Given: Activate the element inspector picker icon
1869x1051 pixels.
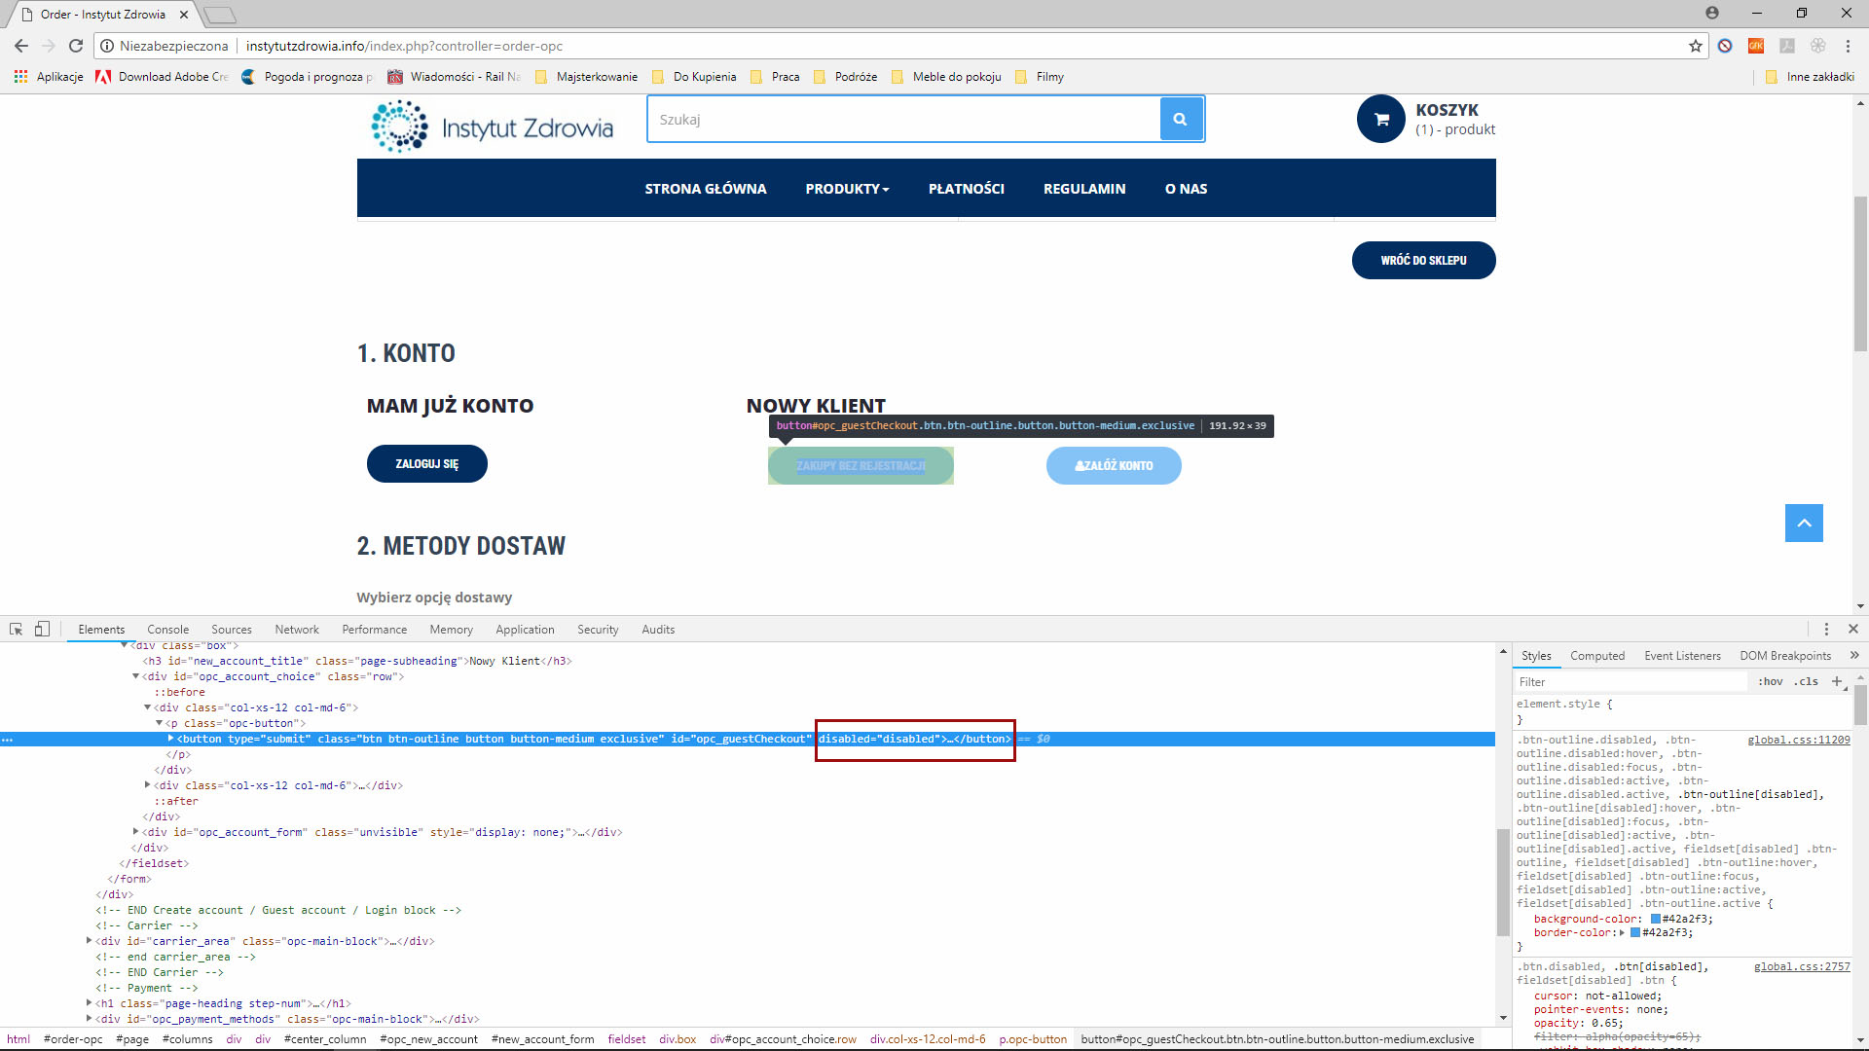Looking at the screenshot, I should (16, 630).
